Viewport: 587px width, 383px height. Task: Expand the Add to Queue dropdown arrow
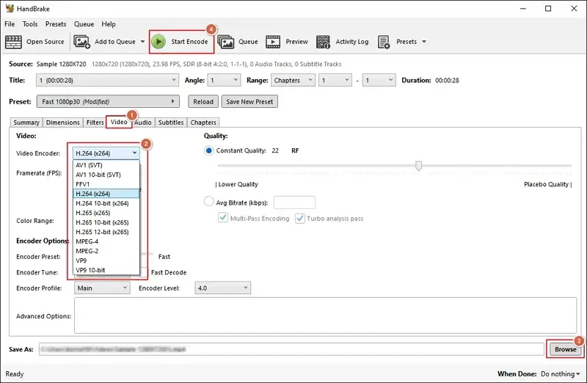click(142, 42)
